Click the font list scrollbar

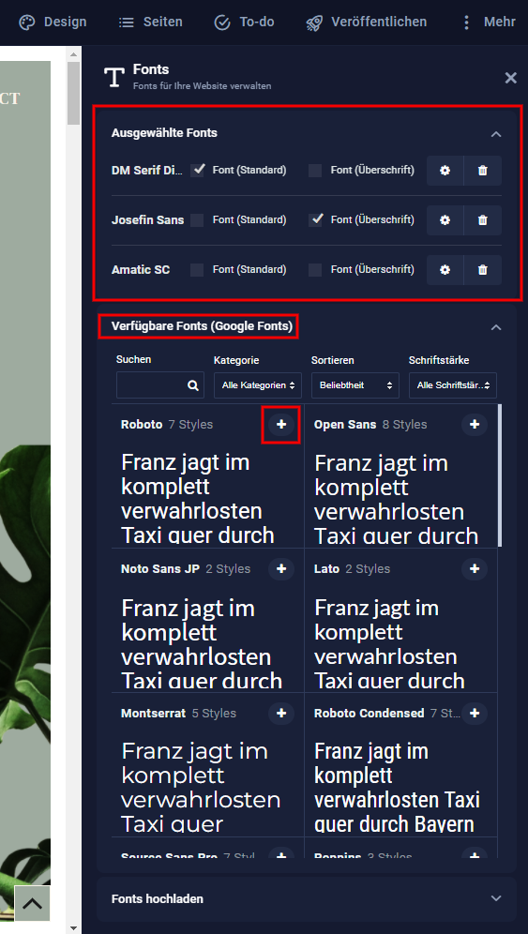499,475
